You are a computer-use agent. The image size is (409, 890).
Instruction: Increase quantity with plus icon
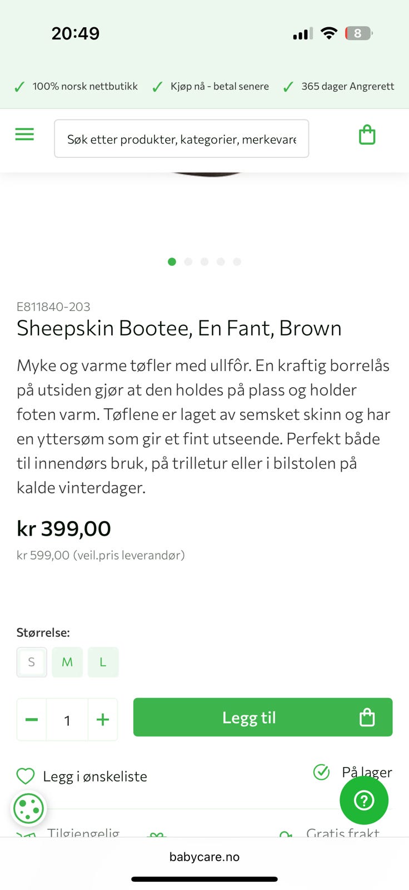103,720
